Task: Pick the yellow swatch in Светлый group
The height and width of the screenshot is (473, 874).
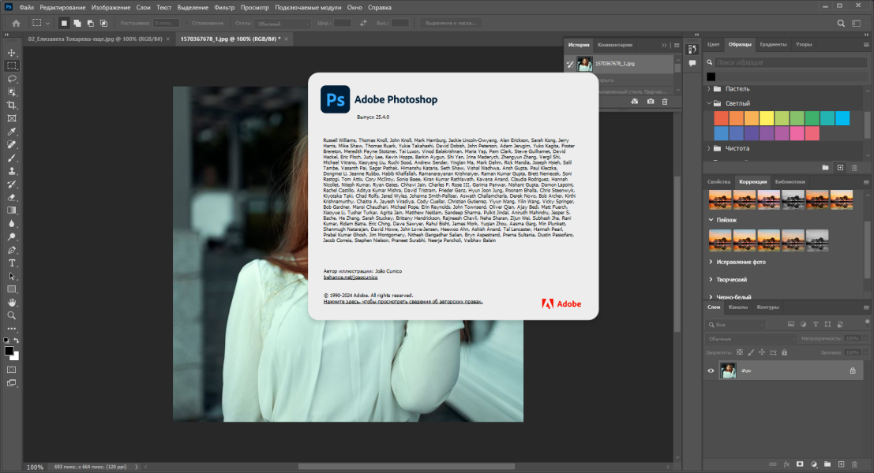Action: click(x=767, y=118)
